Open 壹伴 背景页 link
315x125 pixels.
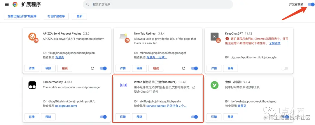point(242,106)
